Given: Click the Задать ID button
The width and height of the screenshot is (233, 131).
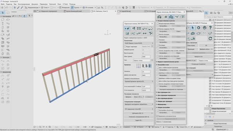Looking at the screenshot, I should (x=139, y=120).
